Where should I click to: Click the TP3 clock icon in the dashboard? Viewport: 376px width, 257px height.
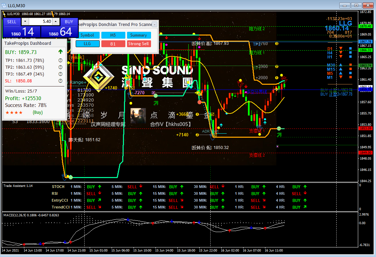click(60, 74)
